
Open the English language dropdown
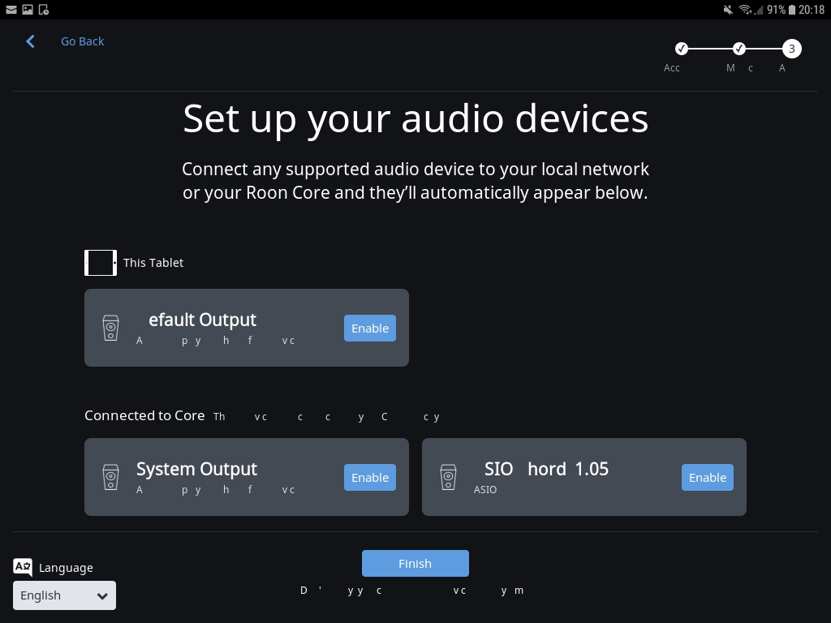tap(63, 595)
